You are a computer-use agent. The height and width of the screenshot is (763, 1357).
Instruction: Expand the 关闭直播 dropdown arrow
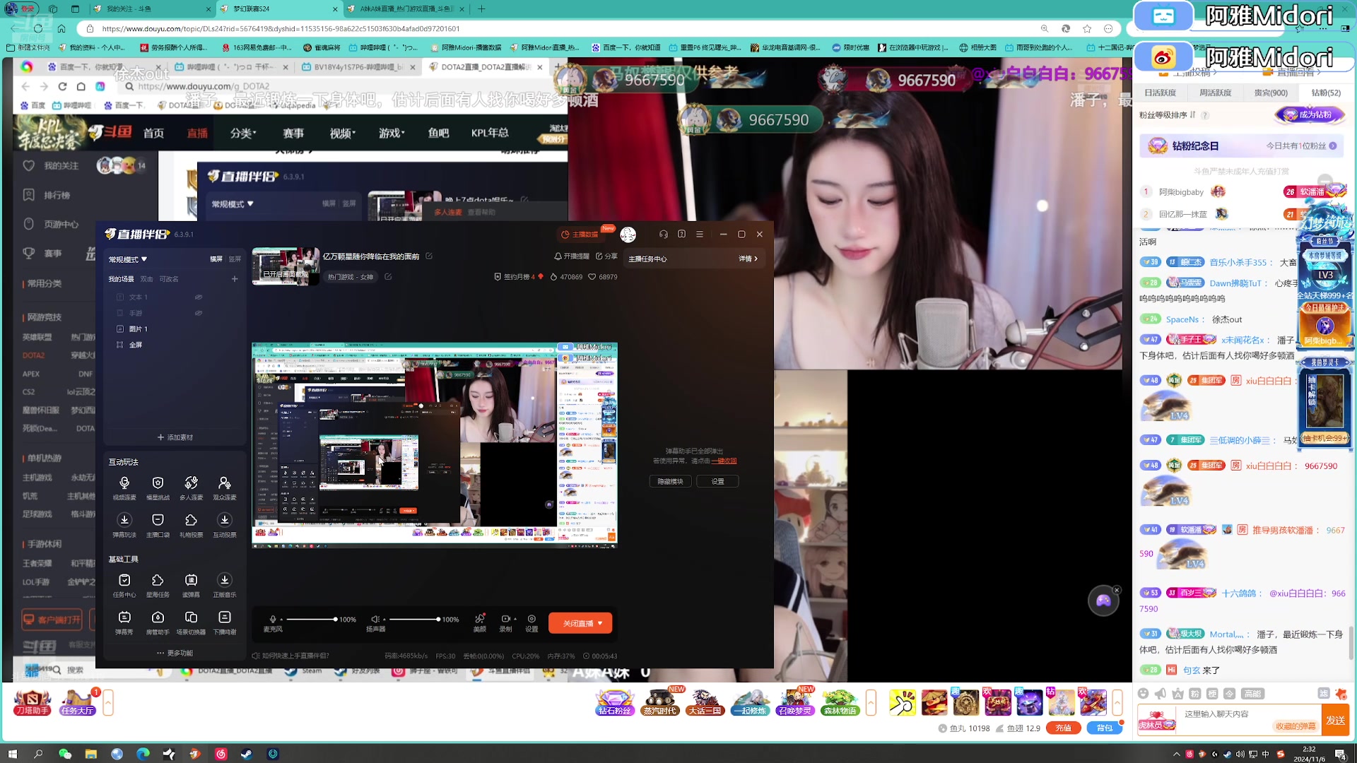(600, 623)
